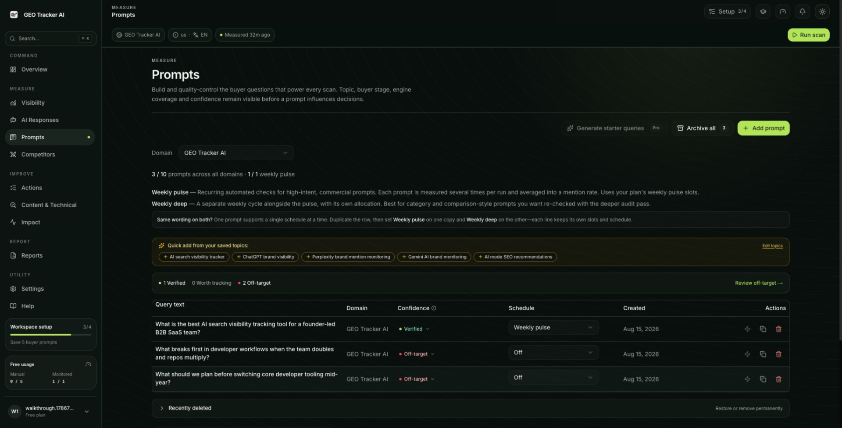Open Impact in the sidebar
The image size is (842, 428).
tap(50, 223)
